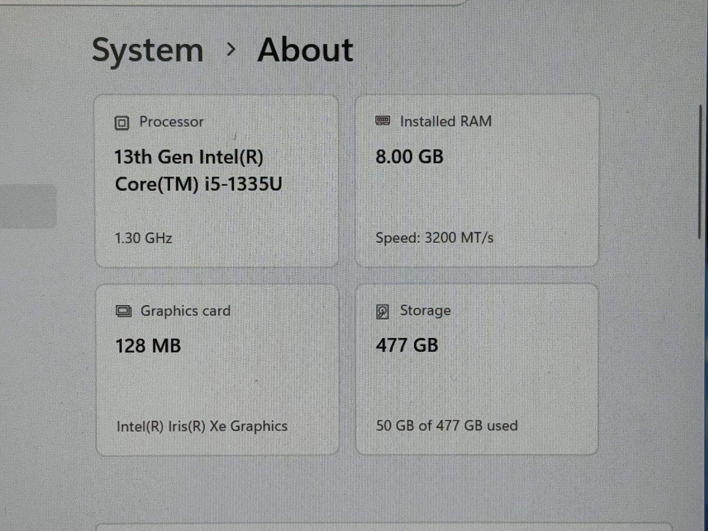Click the 128 MB graphics memory value
Image resolution: width=708 pixels, height=531 pixels.
click(x=148, y=346)
